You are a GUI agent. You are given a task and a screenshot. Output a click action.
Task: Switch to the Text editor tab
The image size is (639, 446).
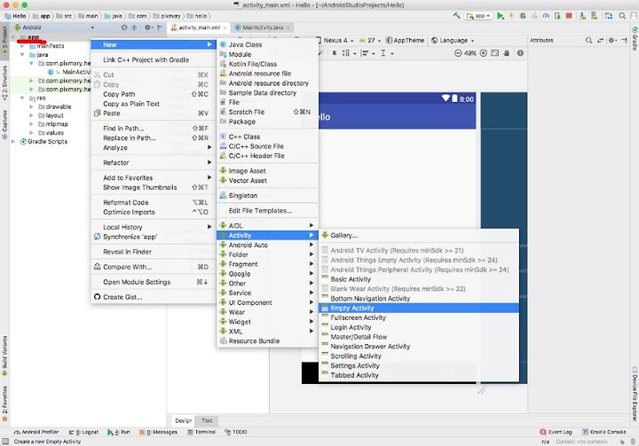click(207, 421)
